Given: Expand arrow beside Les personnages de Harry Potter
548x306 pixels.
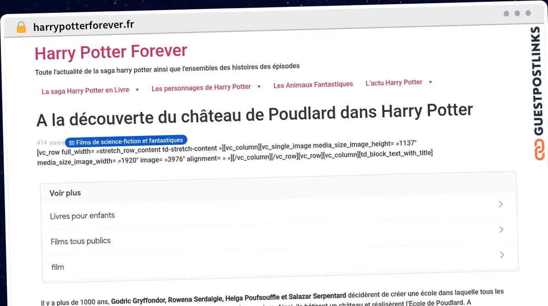Looking at the screenshot, I should point(259,86).
